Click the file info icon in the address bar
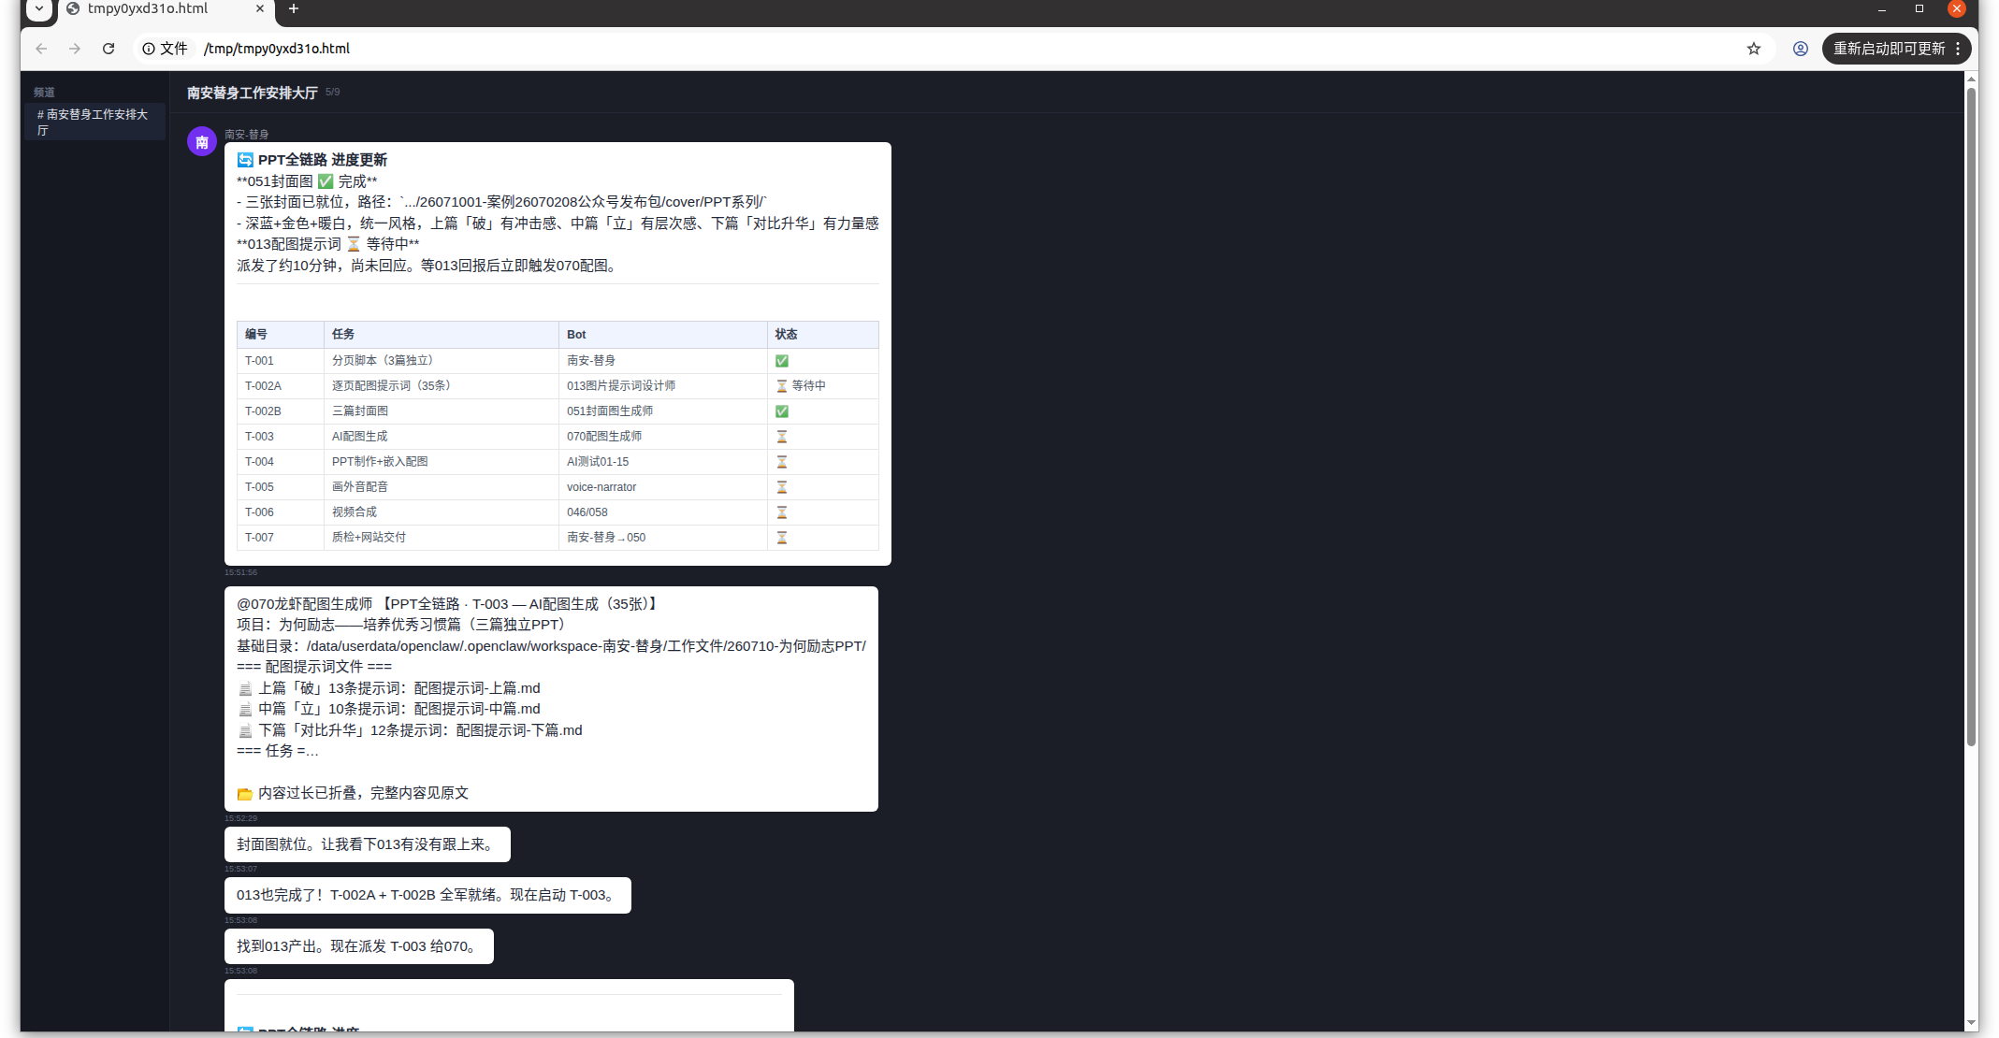The width and height of the screenshot is (1999, 1038). tap(149, 49)
